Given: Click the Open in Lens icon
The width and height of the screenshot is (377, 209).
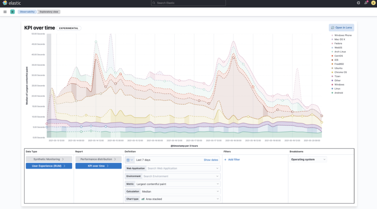Looking at the screenshot, I should pos(333,28).
